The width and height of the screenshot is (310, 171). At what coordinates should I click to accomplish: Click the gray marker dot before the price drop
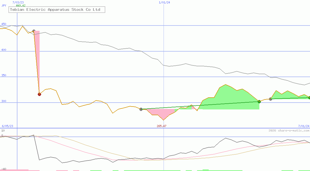point(34,31)
